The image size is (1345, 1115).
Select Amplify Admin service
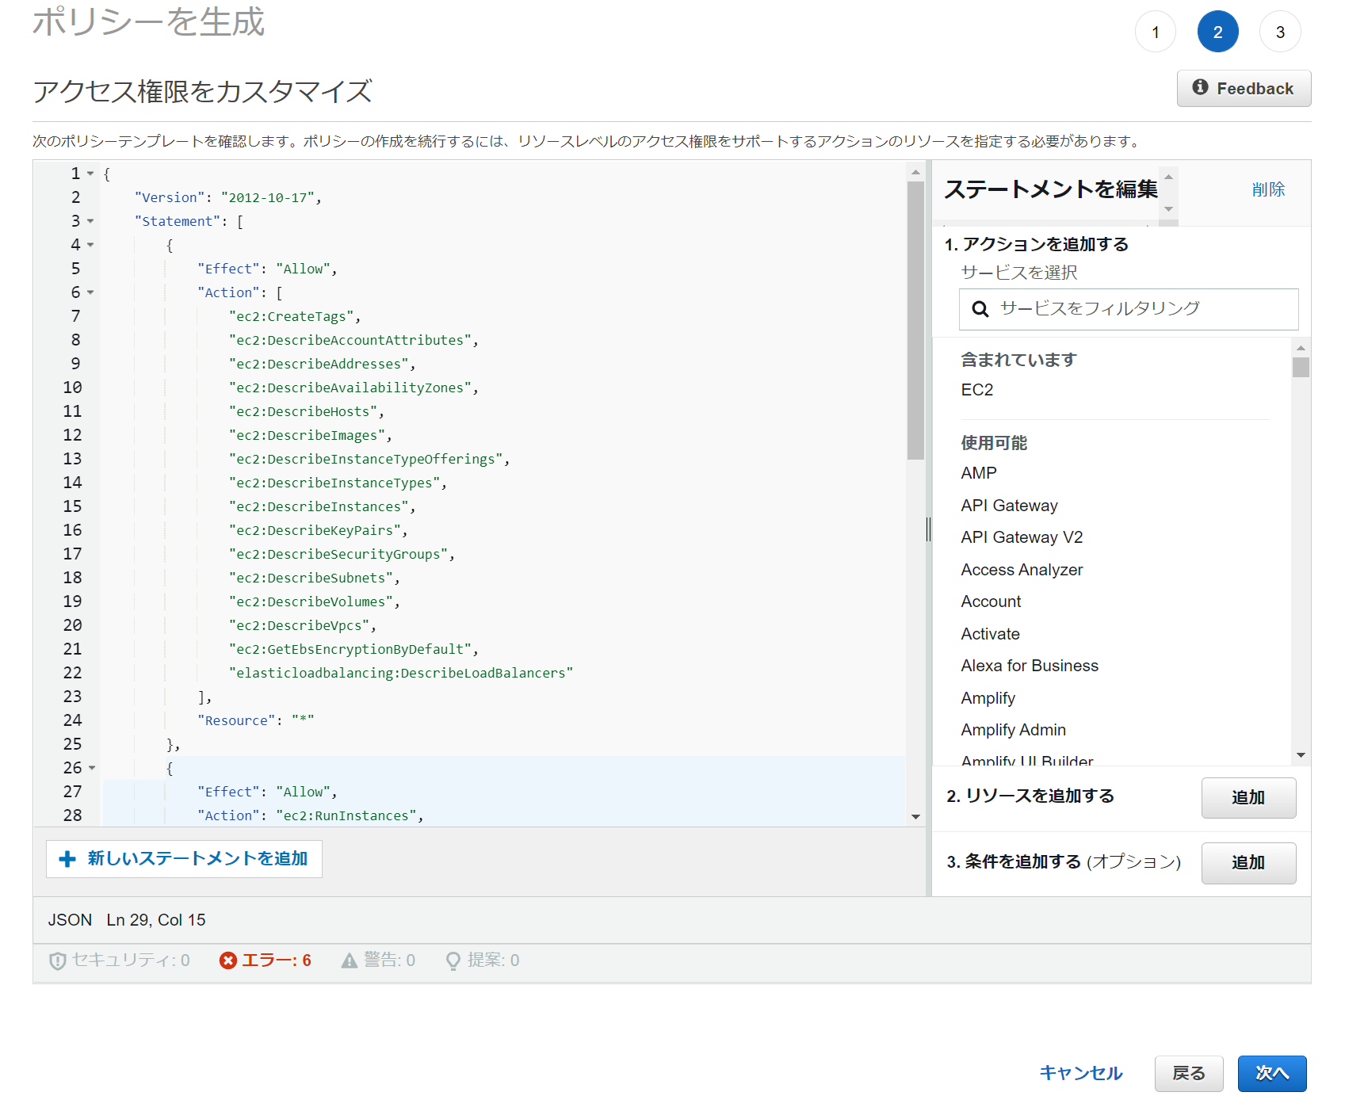pos(1013,730)
